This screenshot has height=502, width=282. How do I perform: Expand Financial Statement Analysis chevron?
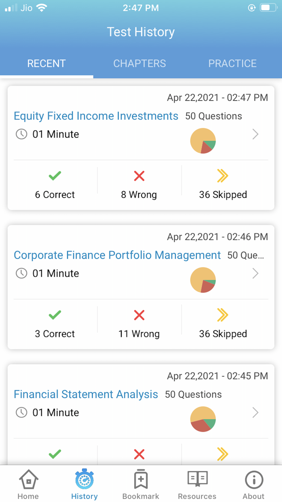(255, 413)
